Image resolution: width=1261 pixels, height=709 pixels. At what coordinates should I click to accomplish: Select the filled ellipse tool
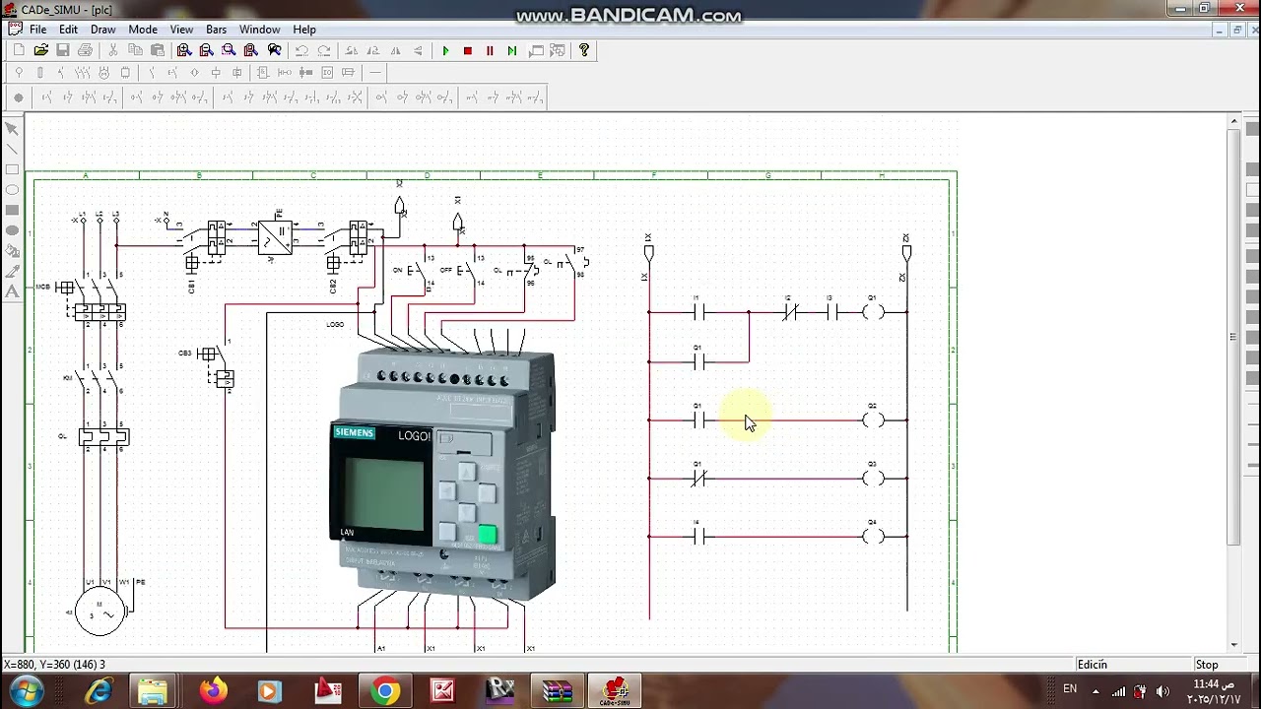(x=12, y=230)
